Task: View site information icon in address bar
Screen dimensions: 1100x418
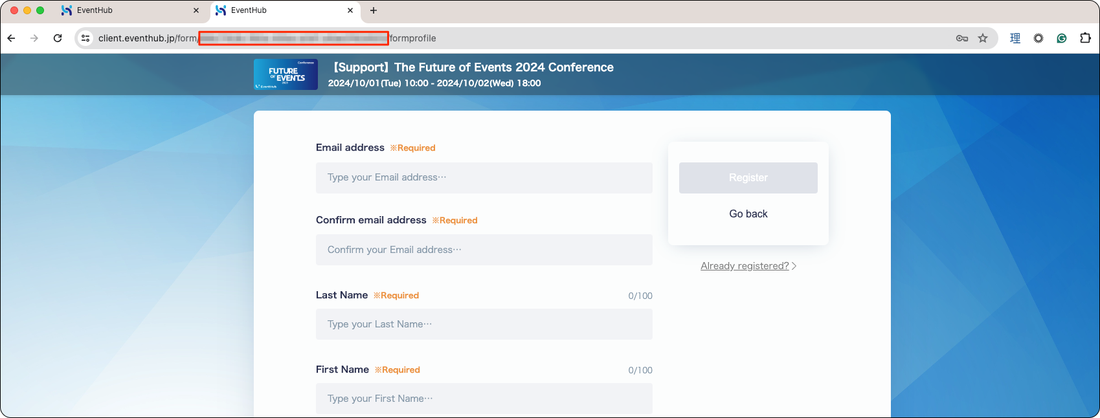Action: (85, 38)
